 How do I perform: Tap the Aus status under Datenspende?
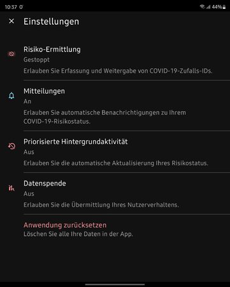[29, 194]
